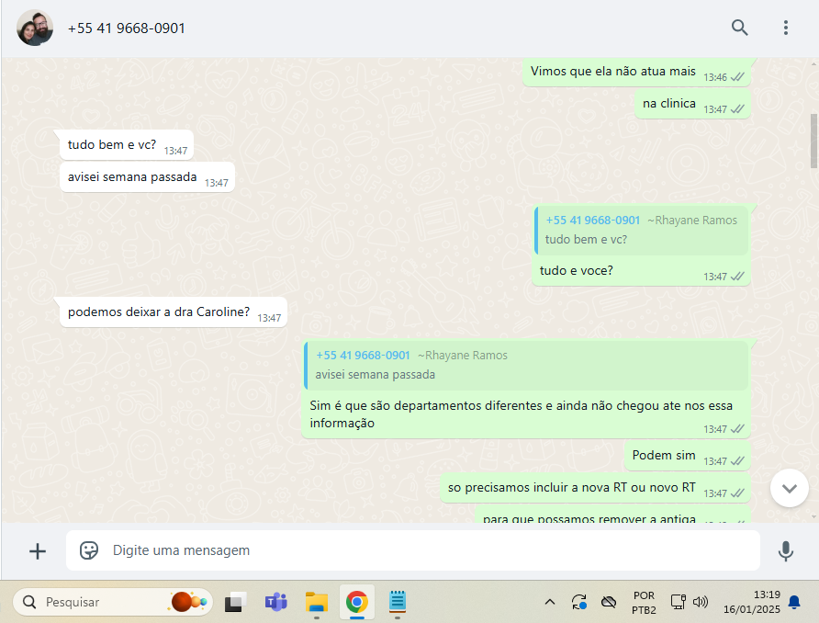
Task: Click the cloud offline tray icon
Action: tap(609, 602)
